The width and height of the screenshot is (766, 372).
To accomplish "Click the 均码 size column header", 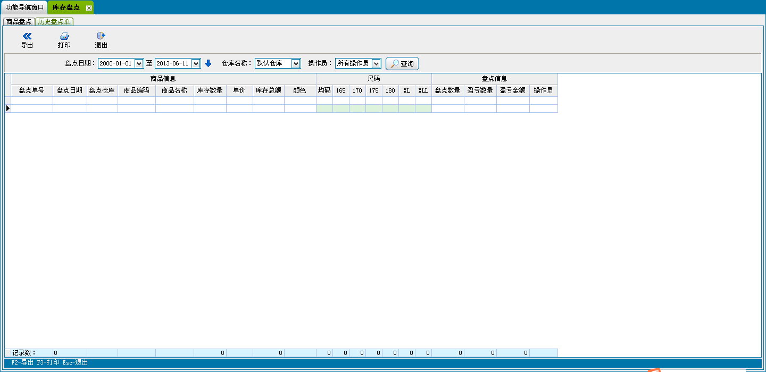I will click(324, 90).
